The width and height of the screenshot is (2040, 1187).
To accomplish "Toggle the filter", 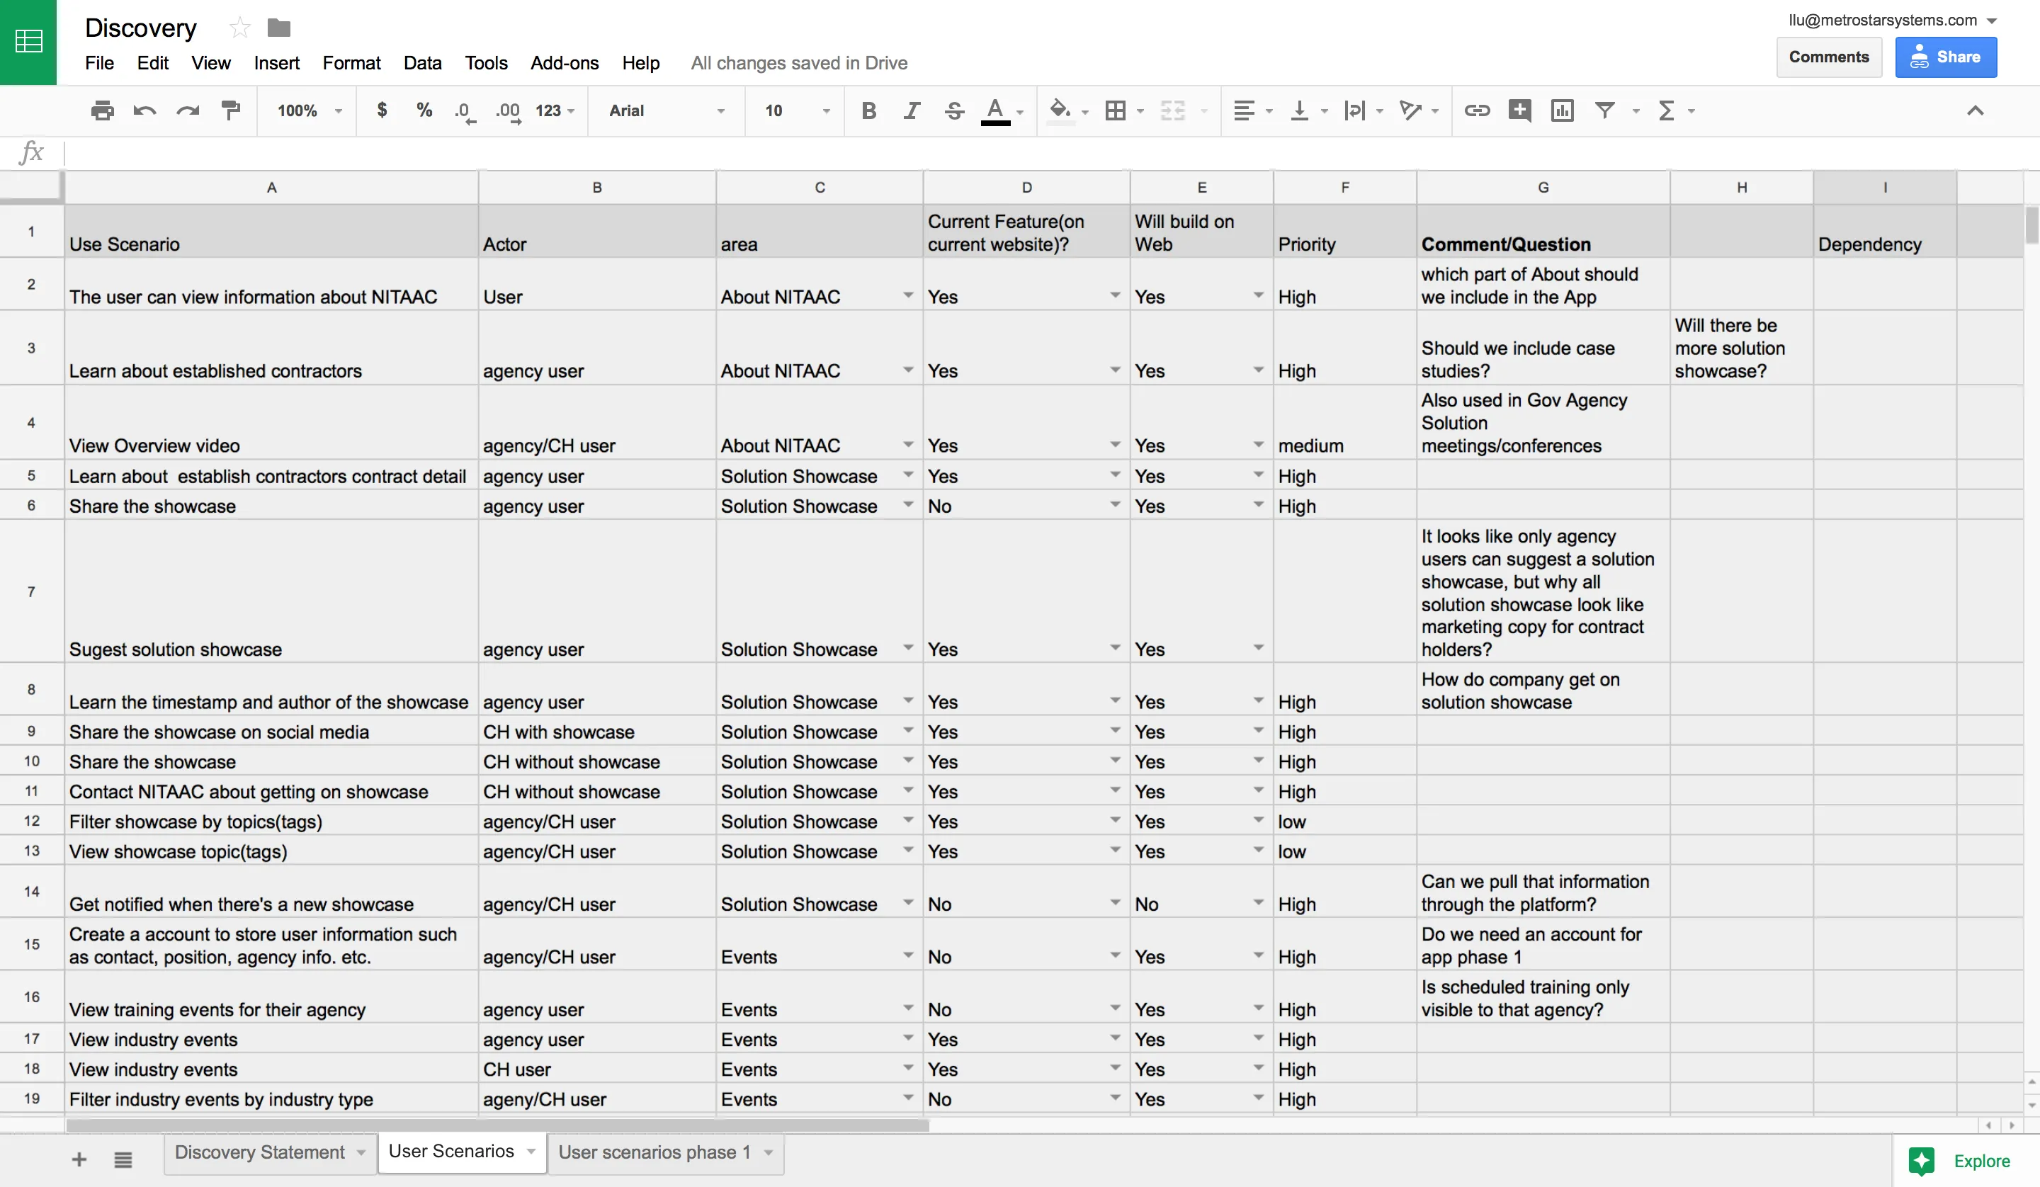I will [x=1604, y=111].
